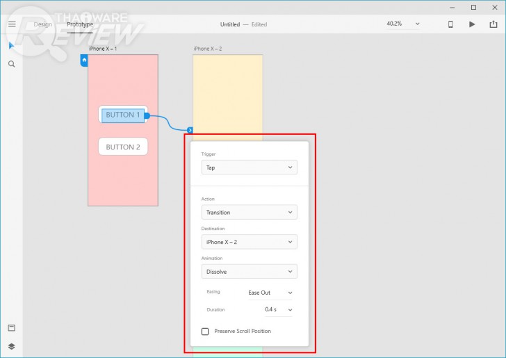Open the Animation dropdown showing Dissolve
Image resolution: width=506 pixels, height=358 pixels.
pyautogui.click(x=249, y=272)
